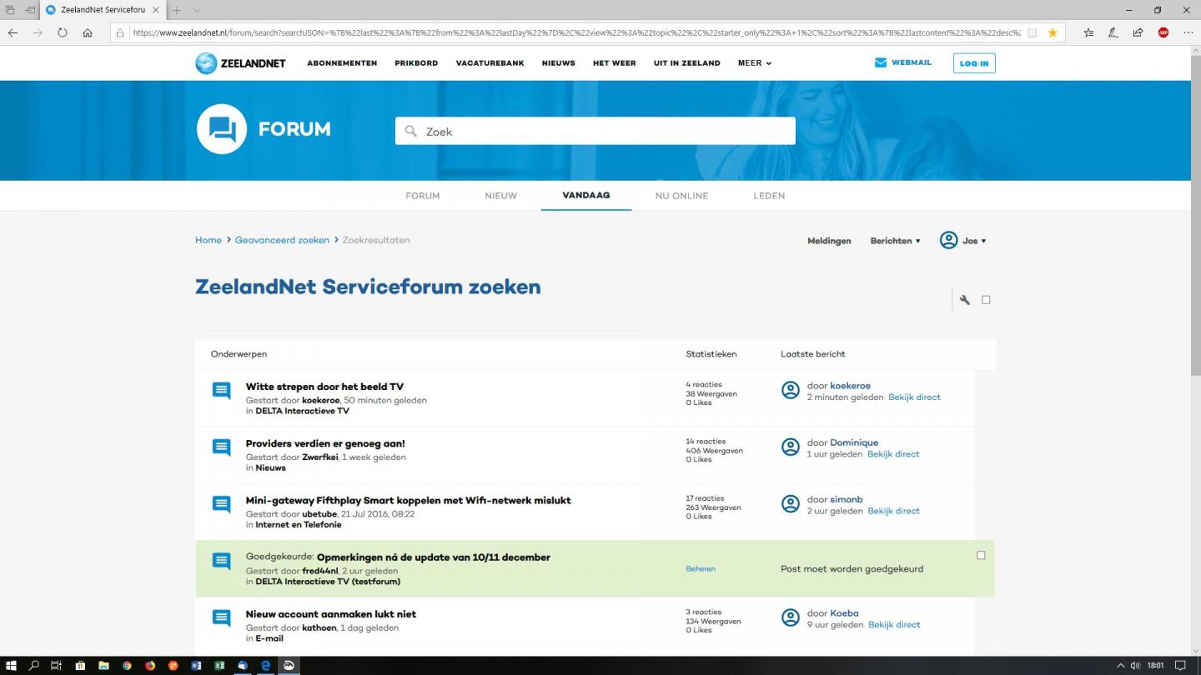Open the Windows notification center icon
Viewport: 1201px width, 675px height.
[x=1182, y=666]
